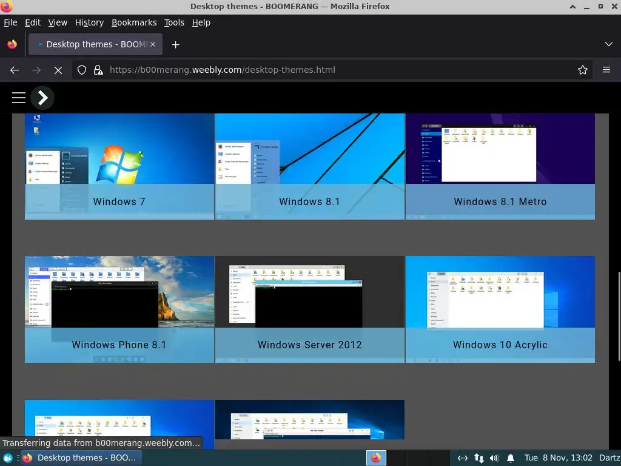Open the tracking protection shield icon
Viewport: 621px width, 466px height.
(x=82, y=70)
